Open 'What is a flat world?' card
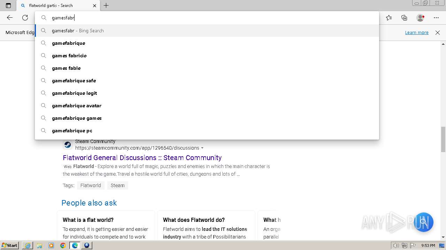Image resolution: width=446 pixels, height=250 pixels. click(106, 225)
